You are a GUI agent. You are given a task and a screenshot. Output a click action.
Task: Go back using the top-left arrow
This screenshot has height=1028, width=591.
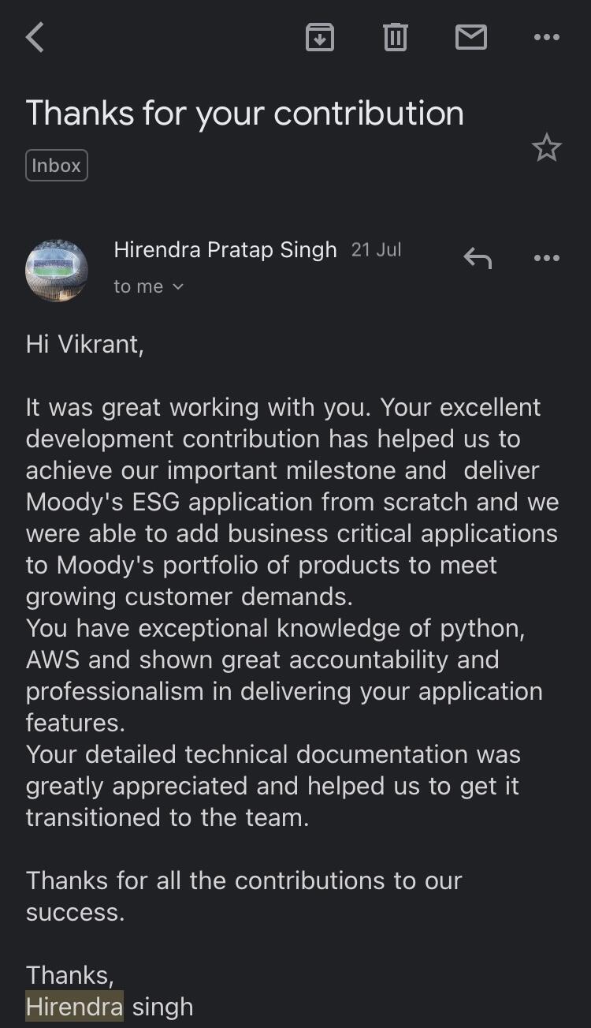click(35, 37)
